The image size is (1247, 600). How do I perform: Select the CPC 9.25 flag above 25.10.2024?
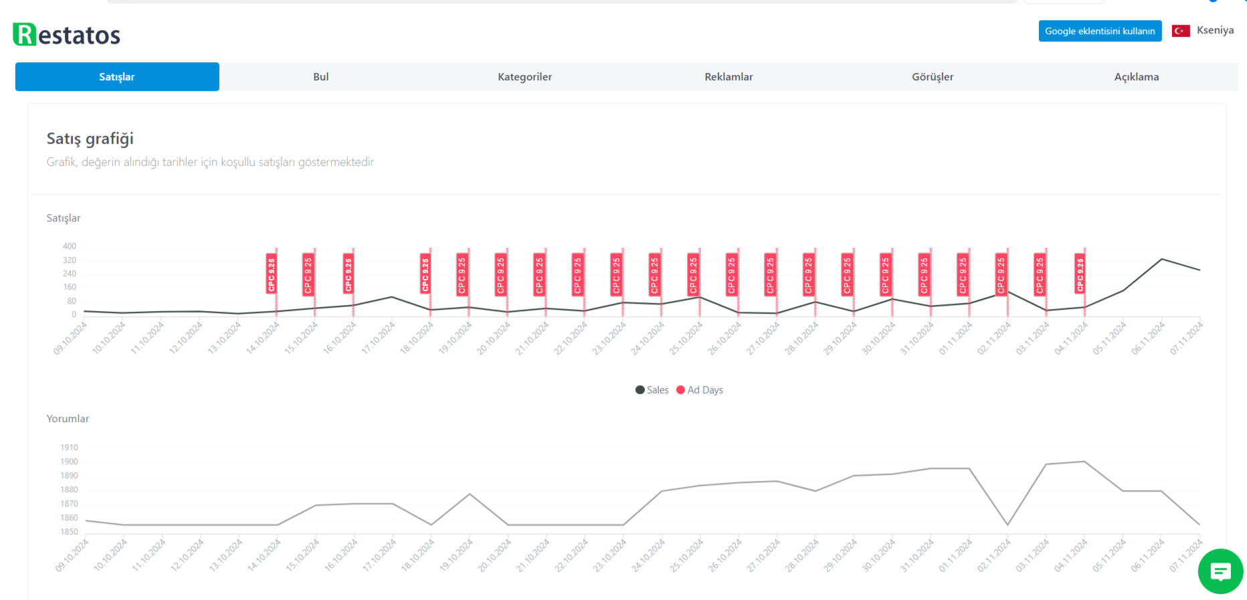pyautogui.click(x=694, y=274)
